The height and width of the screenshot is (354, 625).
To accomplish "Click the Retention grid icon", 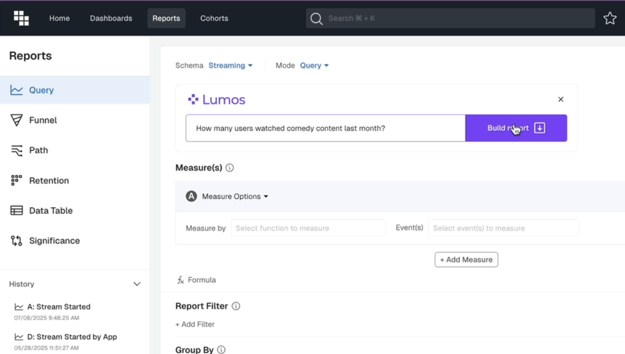I will pyautogui.click(x=17, y=181).
